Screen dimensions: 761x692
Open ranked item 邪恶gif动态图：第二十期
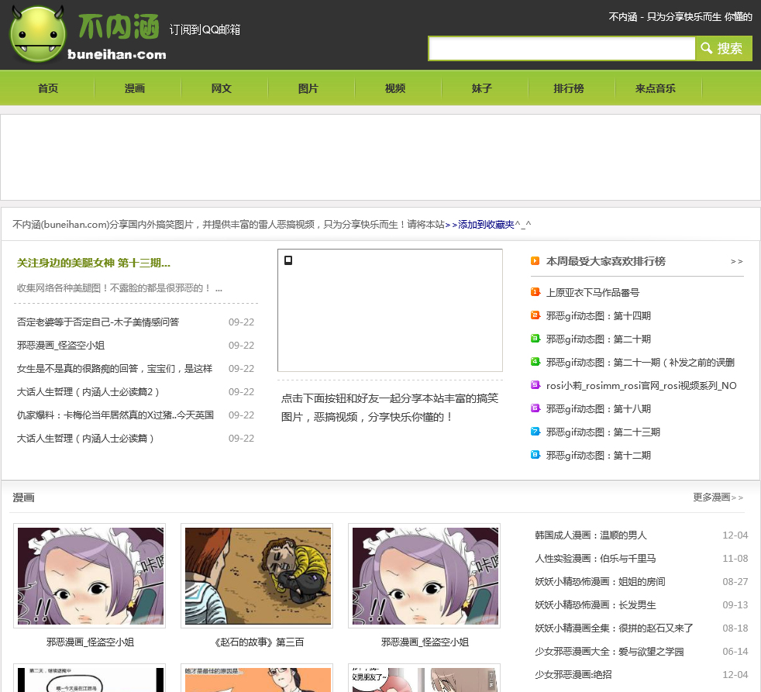point(598,339)
